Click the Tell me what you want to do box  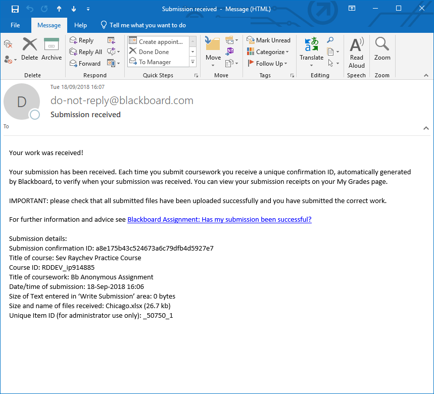(143, 25)
